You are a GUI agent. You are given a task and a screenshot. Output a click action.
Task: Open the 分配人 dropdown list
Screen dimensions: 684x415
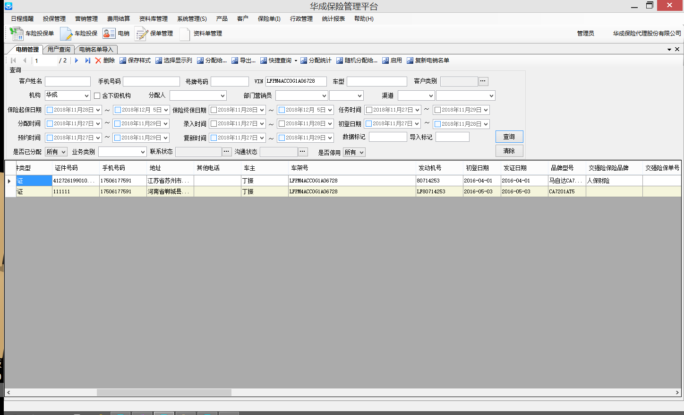pos(222,95)
